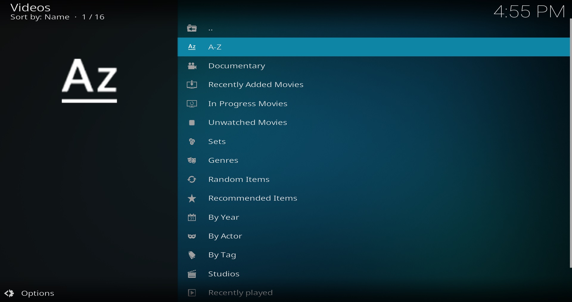Screen dimensions: 572x302
Task: Click the Recommended Items star icon
Action: [192, 199]
